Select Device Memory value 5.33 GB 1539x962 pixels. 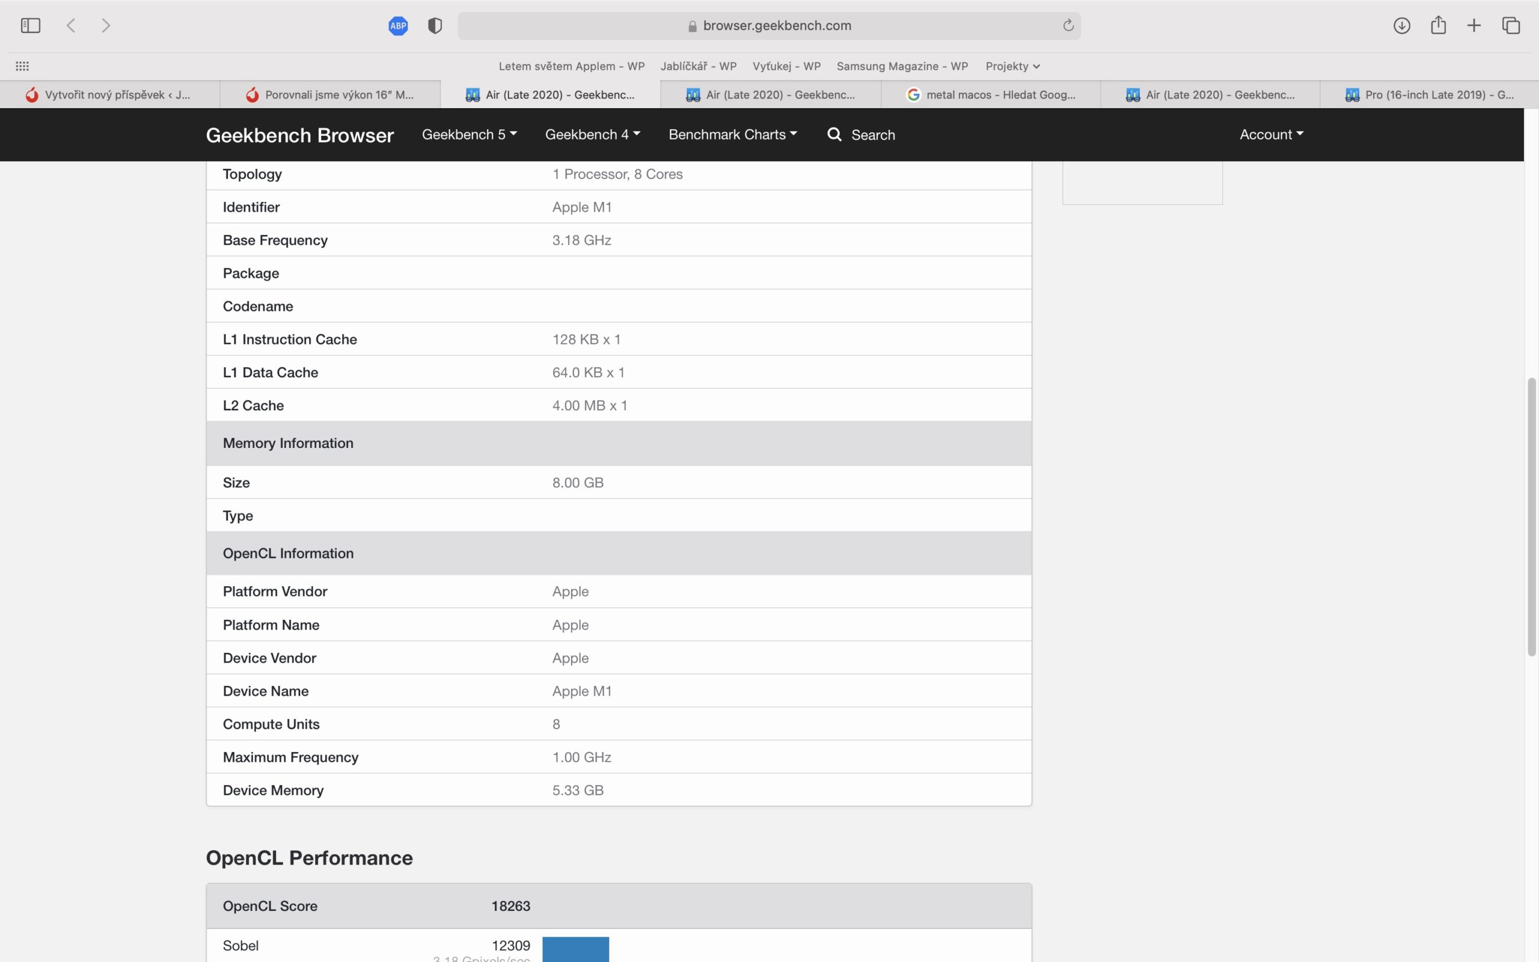[578, 790]
